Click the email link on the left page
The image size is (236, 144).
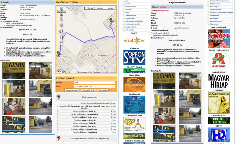(x=27, y=19)
